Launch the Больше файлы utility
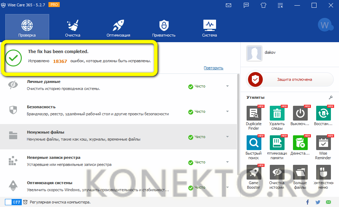Viewport: 339px width, 207px height. click(x=300, y=177)
